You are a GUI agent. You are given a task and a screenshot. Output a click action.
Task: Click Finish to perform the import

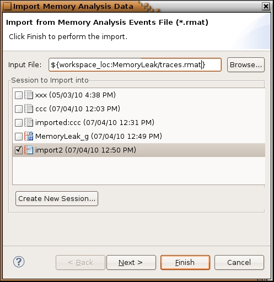pyautogui.click(x=185, y=263)
